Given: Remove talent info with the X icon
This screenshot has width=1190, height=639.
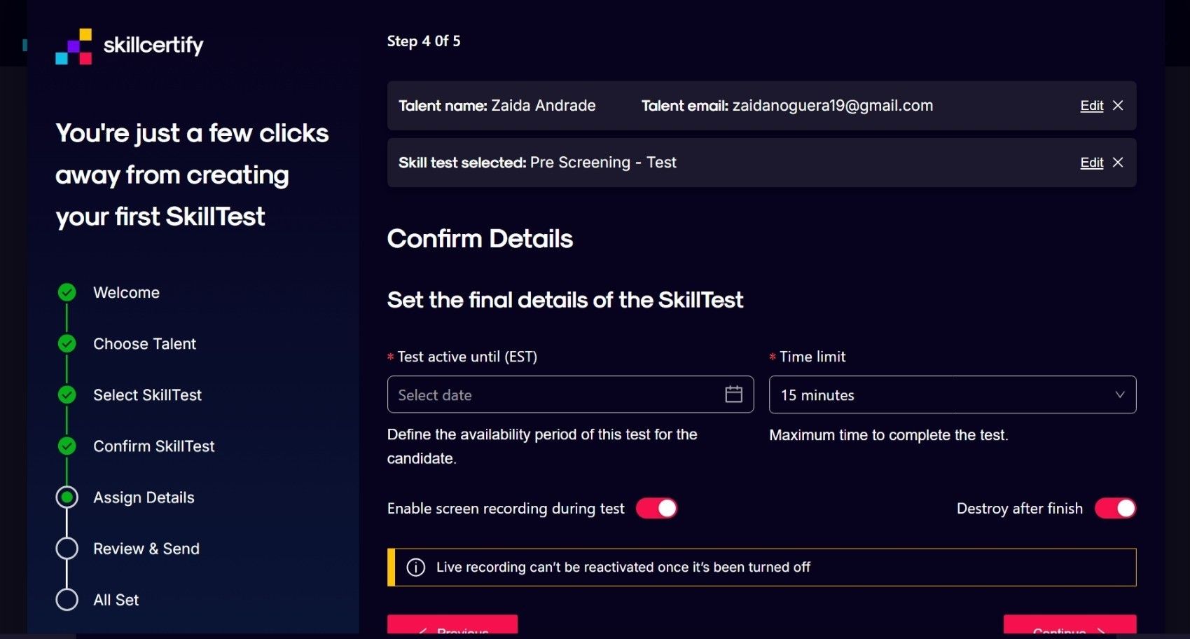Looking at the screenshot, I should point(1118,106).
